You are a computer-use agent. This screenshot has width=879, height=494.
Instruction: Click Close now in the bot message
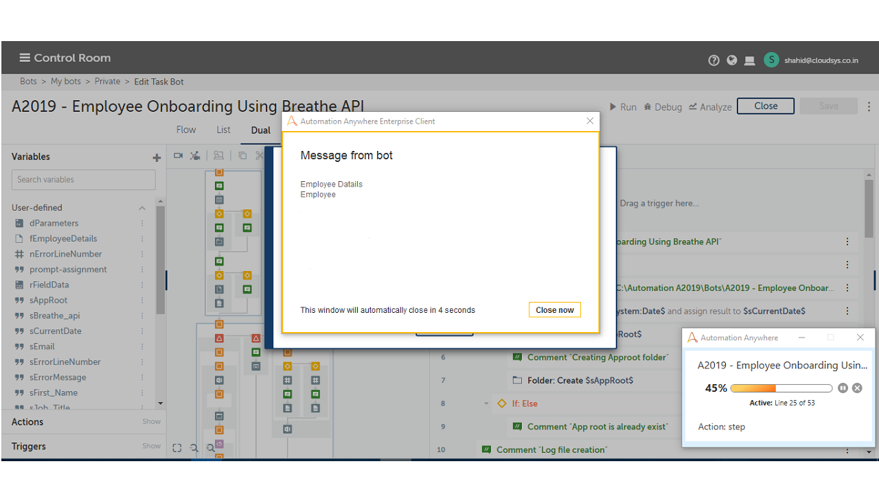coord(555,310)
